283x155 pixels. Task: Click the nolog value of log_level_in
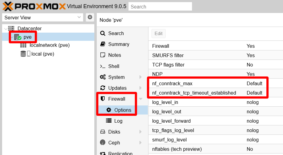tap(252, 102)
